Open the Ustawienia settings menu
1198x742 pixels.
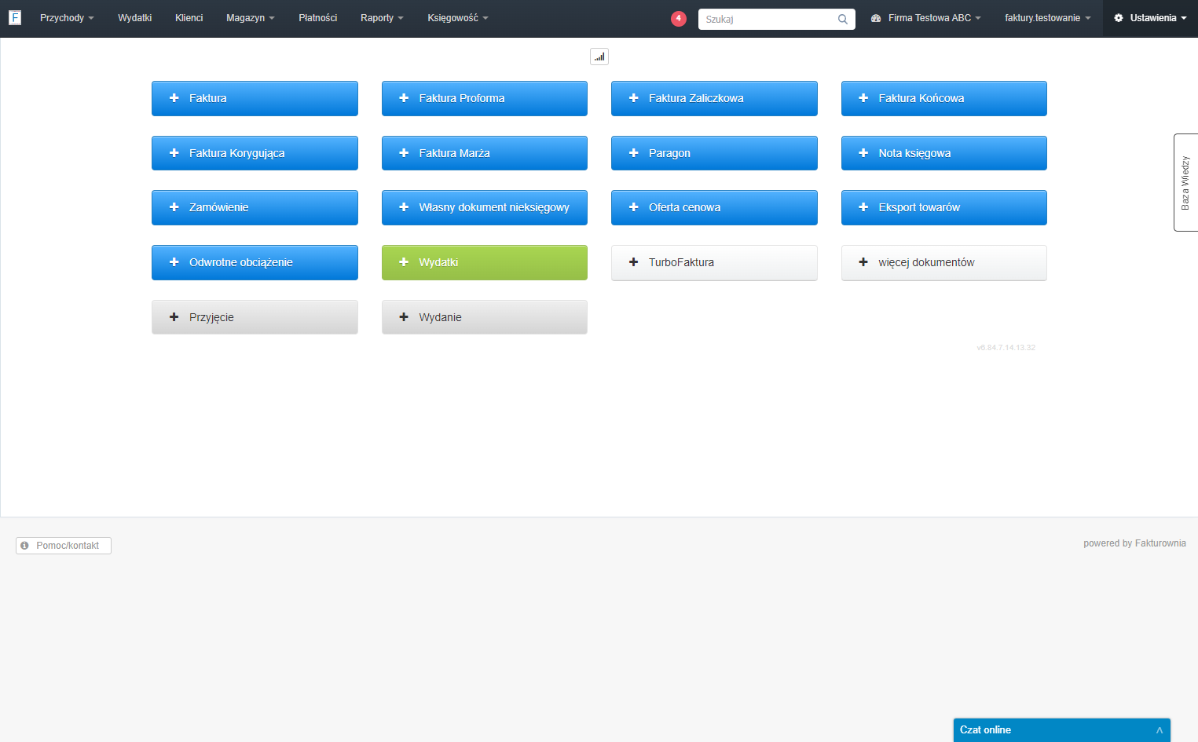1150,18
